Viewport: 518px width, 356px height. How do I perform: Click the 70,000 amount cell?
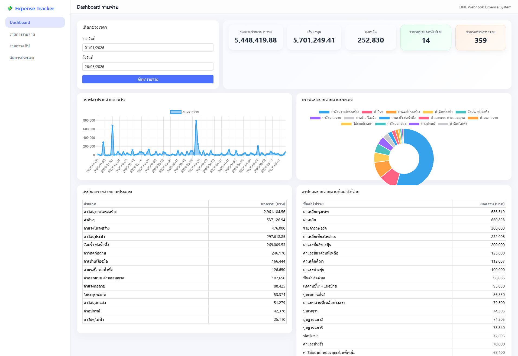[x=479, y=344]
